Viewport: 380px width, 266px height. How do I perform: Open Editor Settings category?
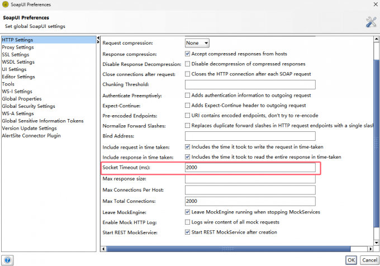(49, 77)
